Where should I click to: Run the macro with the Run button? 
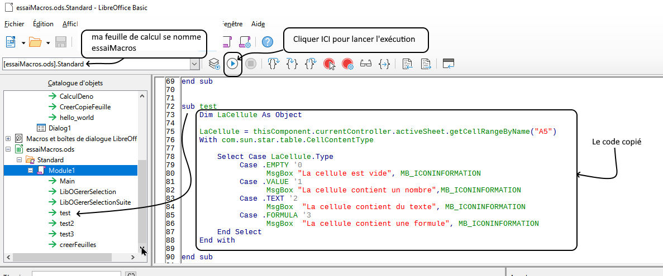pyautogui.click(x=232, y=64)
